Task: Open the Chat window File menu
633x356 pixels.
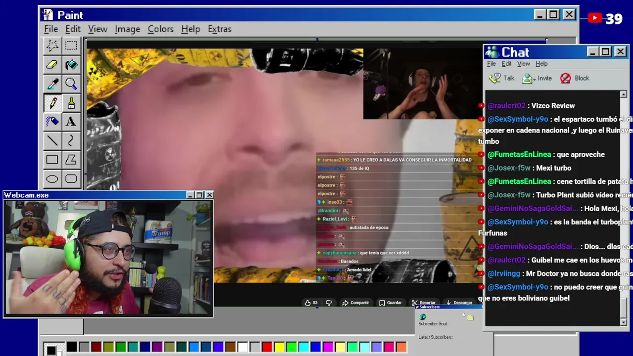Action: pos(492,63)
